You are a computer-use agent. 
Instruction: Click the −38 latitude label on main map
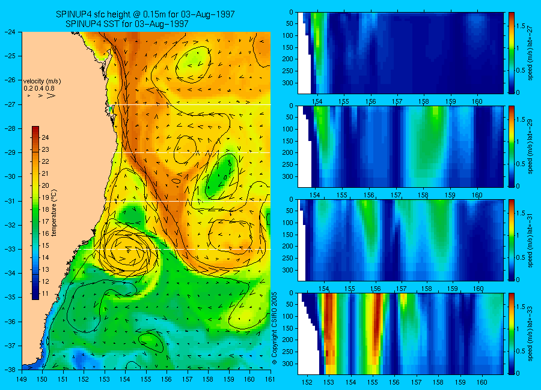tap(10, 370)
